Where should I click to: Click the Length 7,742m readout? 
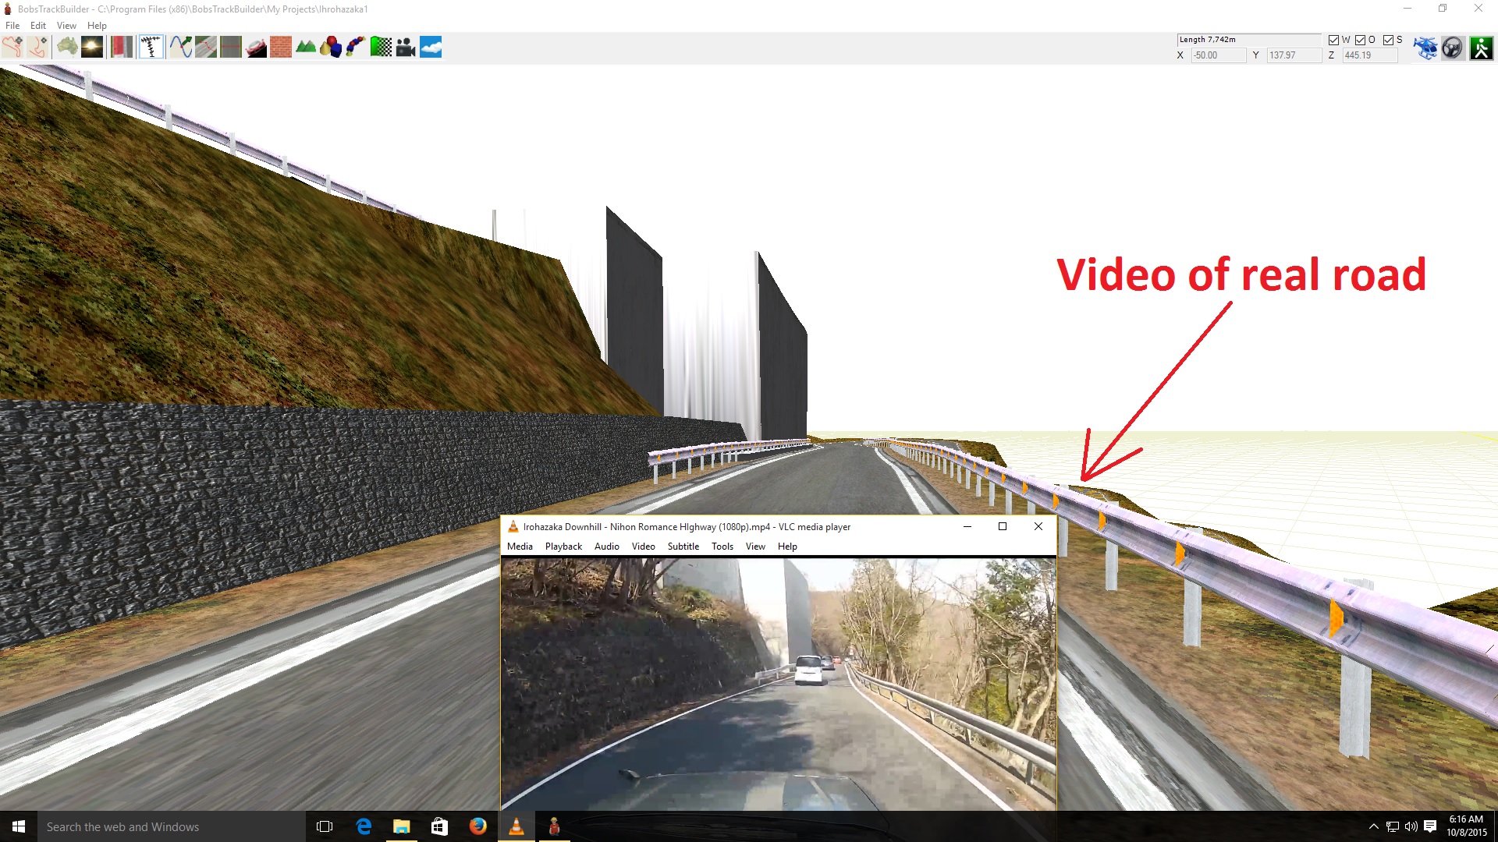point(1248,40)
